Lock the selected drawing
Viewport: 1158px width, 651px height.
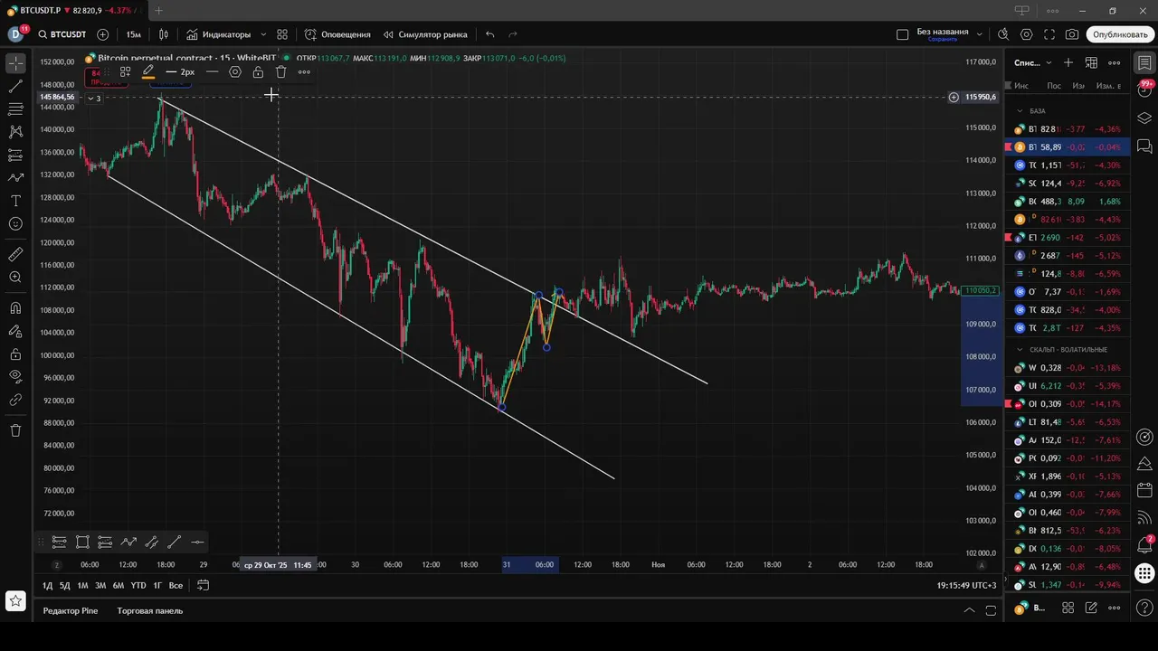[258, 71]
